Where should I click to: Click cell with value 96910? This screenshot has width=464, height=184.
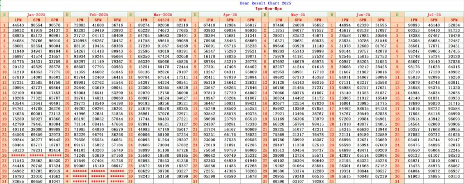click(x=54, y=40)
